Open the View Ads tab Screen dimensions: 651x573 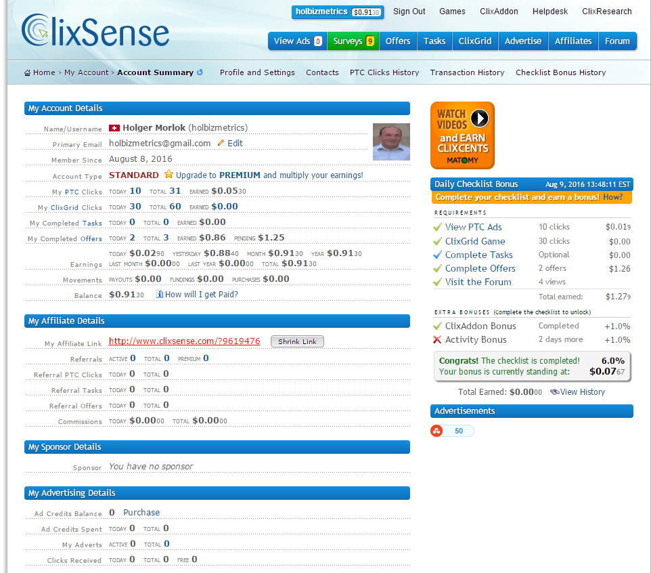(297, 41)
